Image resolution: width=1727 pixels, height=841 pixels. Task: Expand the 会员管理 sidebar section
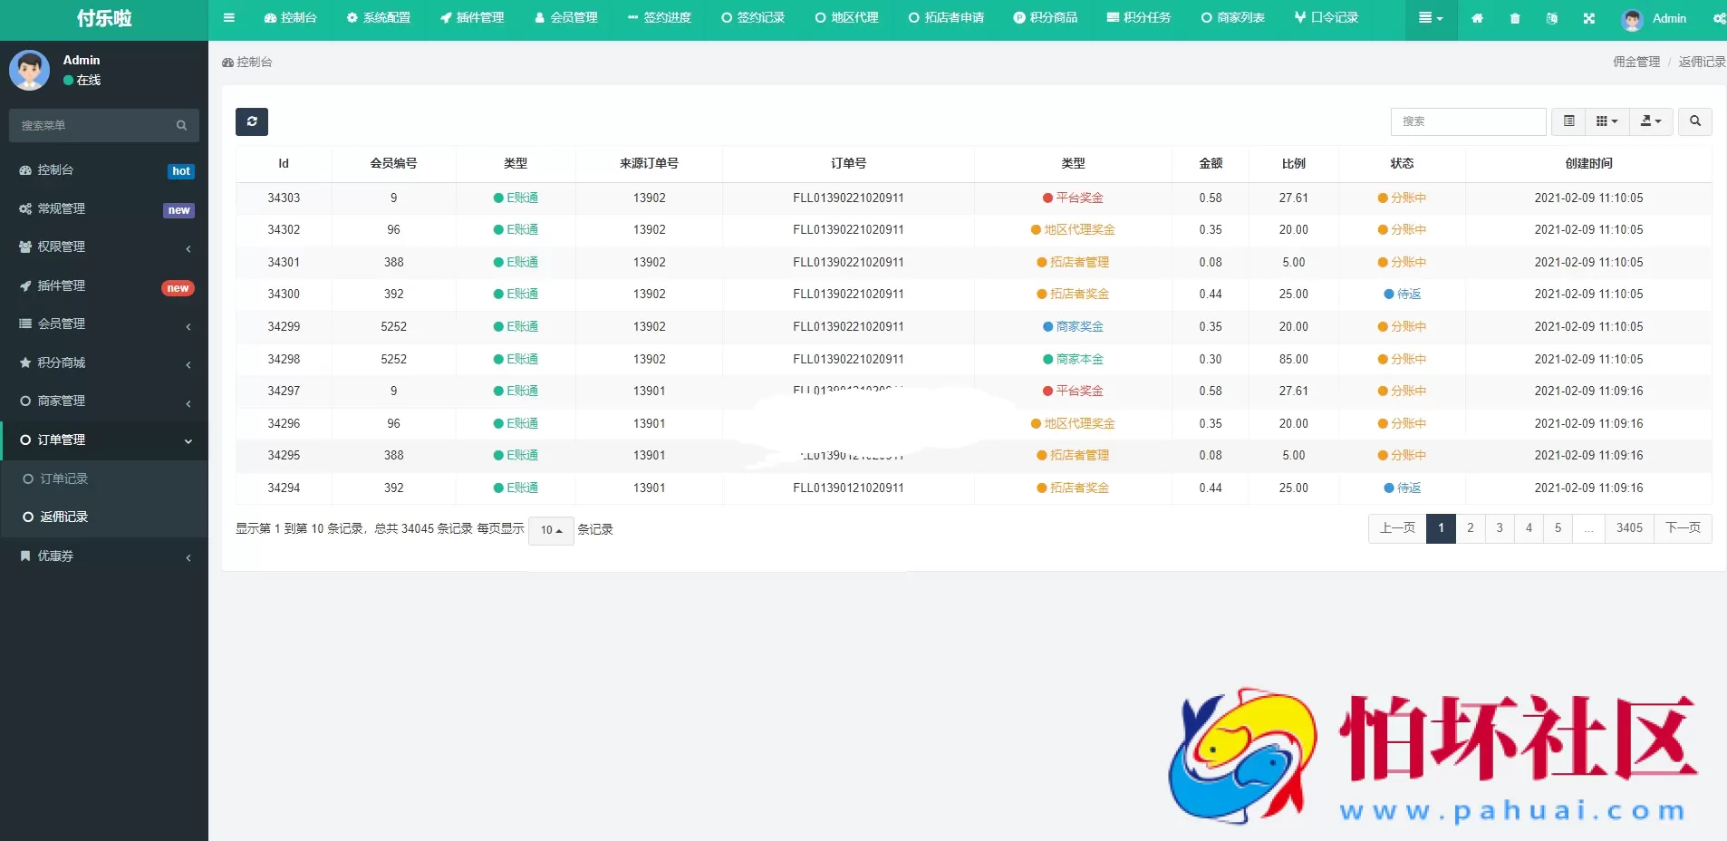104,324
